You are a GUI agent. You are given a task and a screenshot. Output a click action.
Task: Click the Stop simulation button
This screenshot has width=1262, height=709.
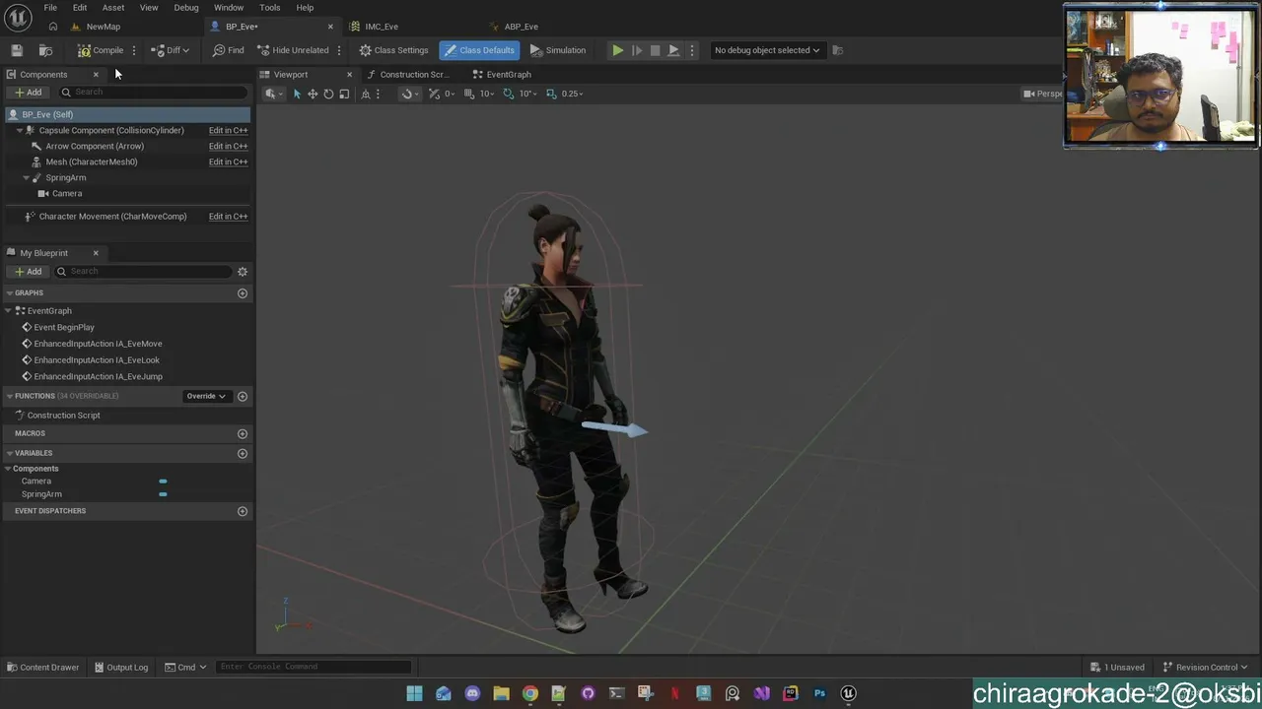tap(655, 50)
